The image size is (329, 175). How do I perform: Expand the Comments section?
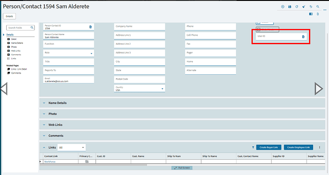click(44, 136)
